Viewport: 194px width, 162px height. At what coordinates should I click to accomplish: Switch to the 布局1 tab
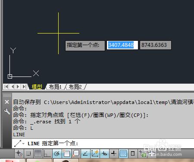coord(55,87)
